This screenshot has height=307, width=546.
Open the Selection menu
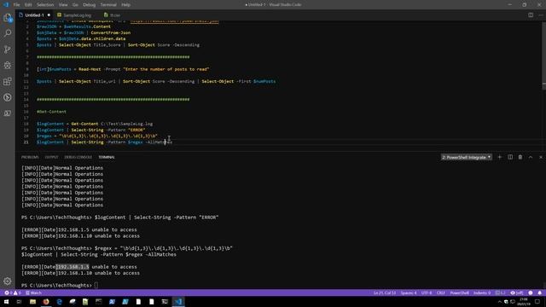click(x=45, y=5)
